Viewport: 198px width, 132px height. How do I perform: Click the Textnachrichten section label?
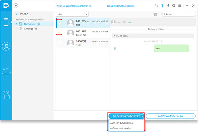coord(156,29)
